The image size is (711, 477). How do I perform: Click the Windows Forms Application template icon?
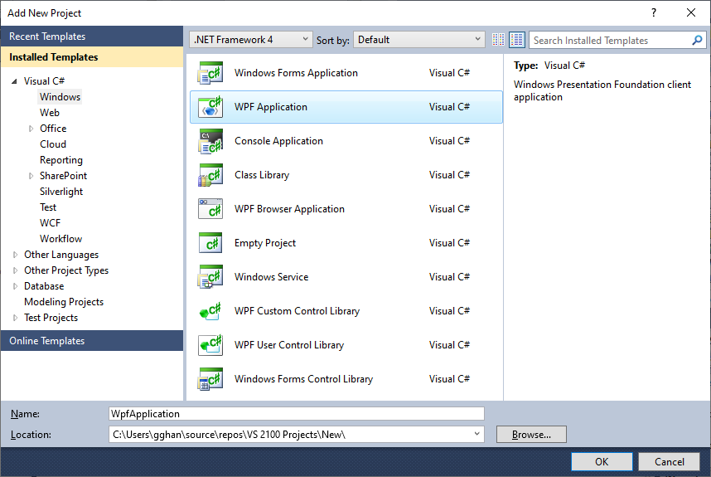210,73
